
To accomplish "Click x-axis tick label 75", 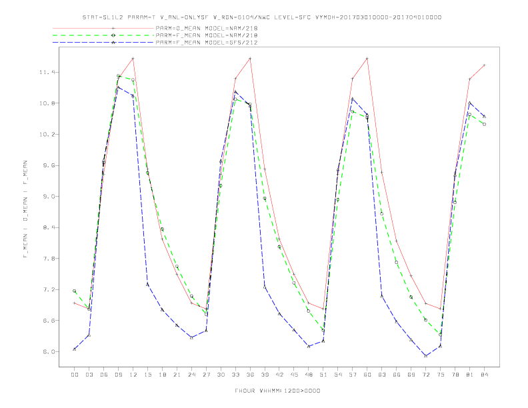I will click(441, 375).
